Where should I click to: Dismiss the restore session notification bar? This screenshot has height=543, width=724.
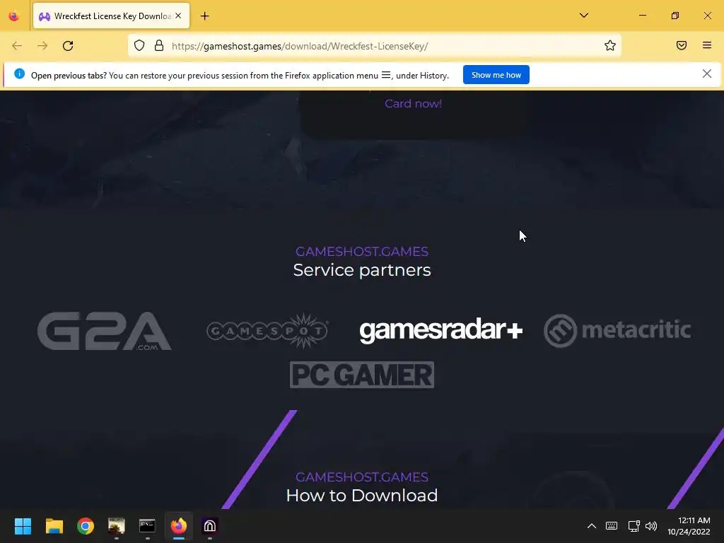(x=706, y=74)
